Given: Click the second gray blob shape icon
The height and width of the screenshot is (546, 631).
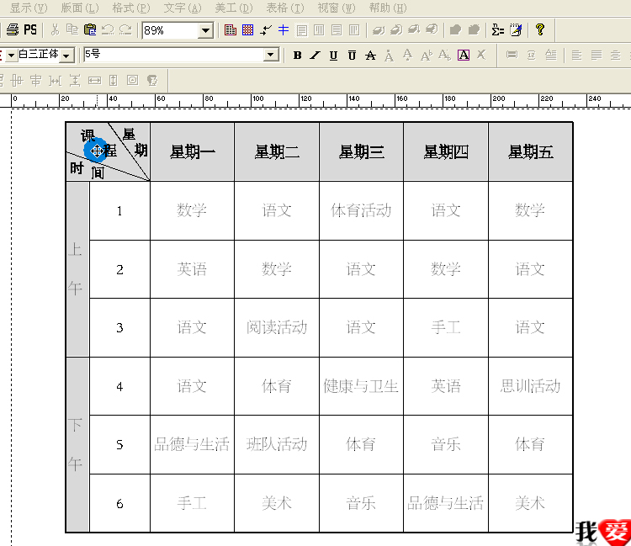Looking at the screenshot, I should click(474, 29).
